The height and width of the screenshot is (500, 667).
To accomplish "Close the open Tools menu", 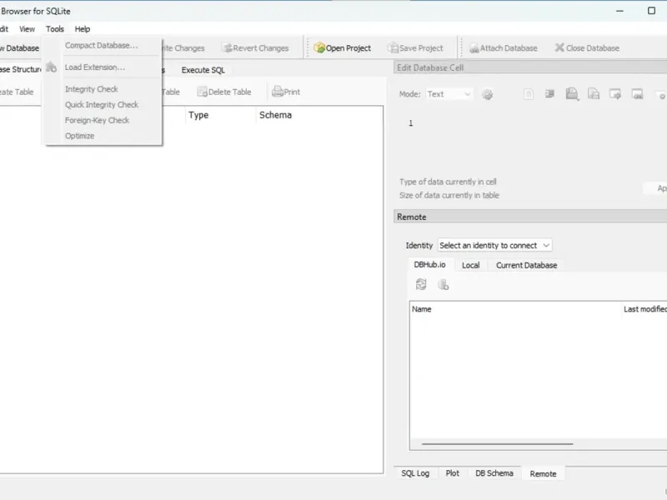I will [55, 29].
